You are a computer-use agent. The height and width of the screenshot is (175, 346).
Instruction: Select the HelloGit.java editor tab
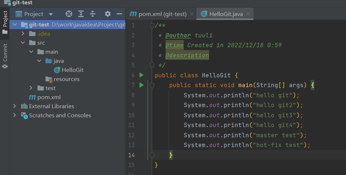click(x=222, y=14)
